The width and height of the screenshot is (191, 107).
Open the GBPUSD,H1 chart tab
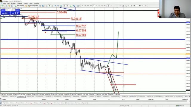coord(13,97)
